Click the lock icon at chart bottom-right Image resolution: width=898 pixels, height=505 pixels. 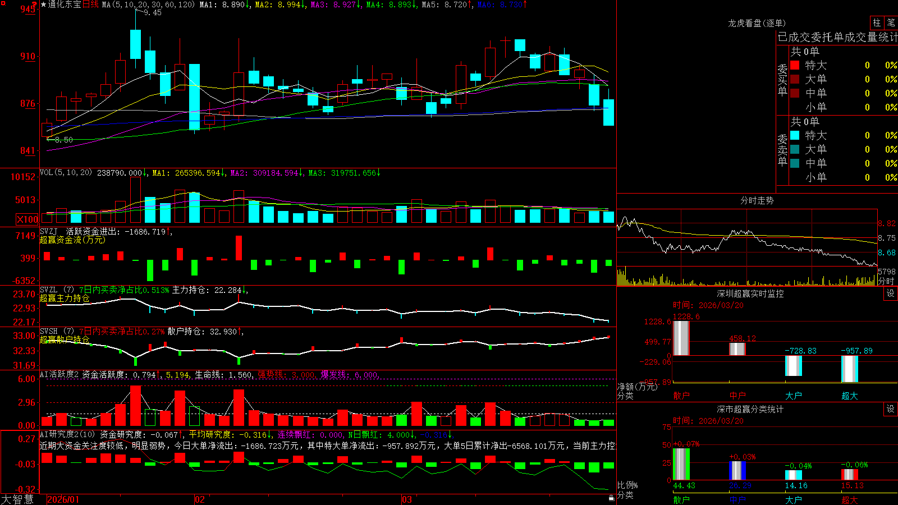[611, 498]
